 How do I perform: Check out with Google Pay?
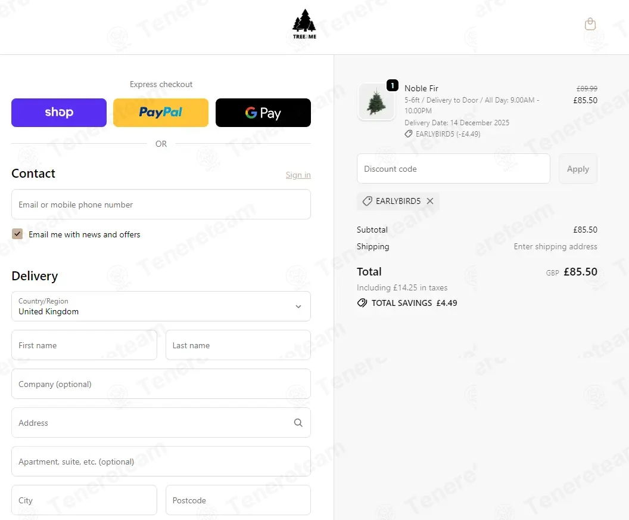(x=263, y=113)
